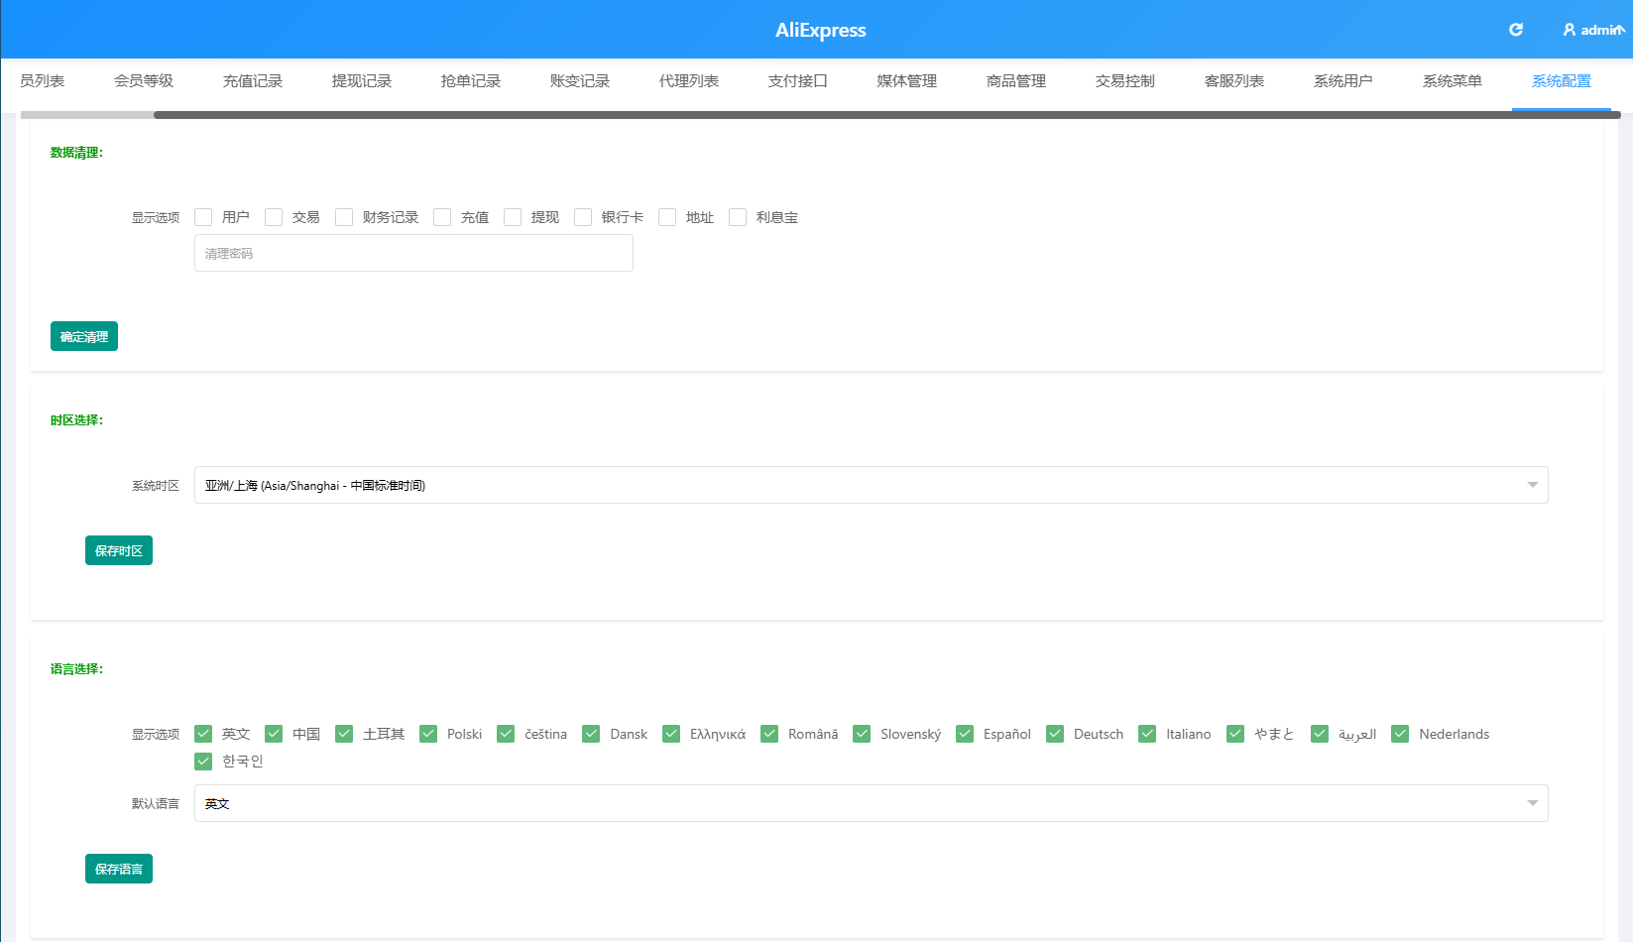The height and width of the screenshot is (942, 1633).
Task: Click the 保存时区 button
Action: pos(119,550)
